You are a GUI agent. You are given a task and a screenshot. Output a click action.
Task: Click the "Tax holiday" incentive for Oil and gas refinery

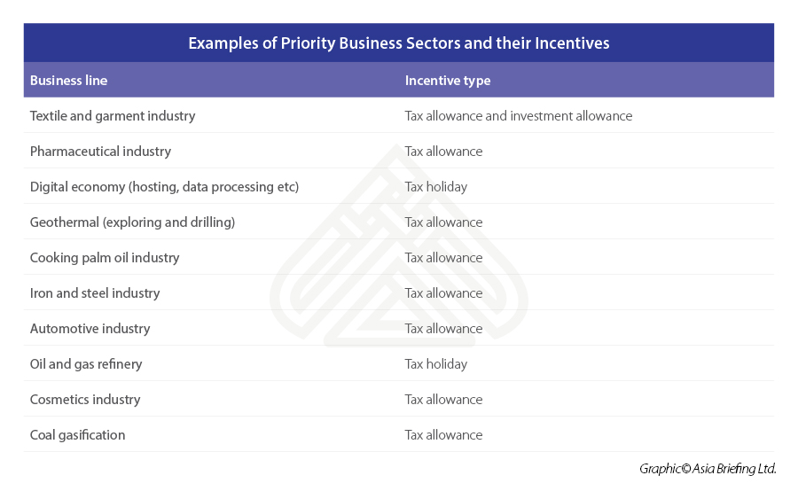(436, 364)
